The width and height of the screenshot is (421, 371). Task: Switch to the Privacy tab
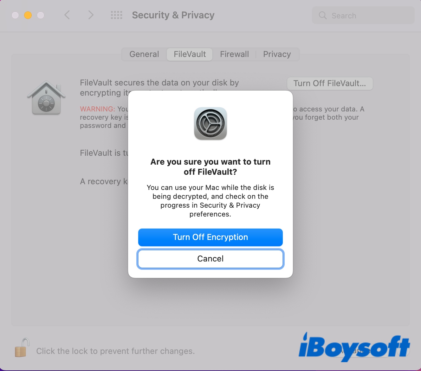pos(276,54)
